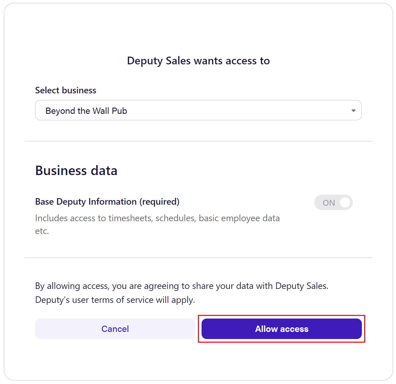Click the "By allowing access" consent sentence
The image size is (396, 384).
pos(182,286)
